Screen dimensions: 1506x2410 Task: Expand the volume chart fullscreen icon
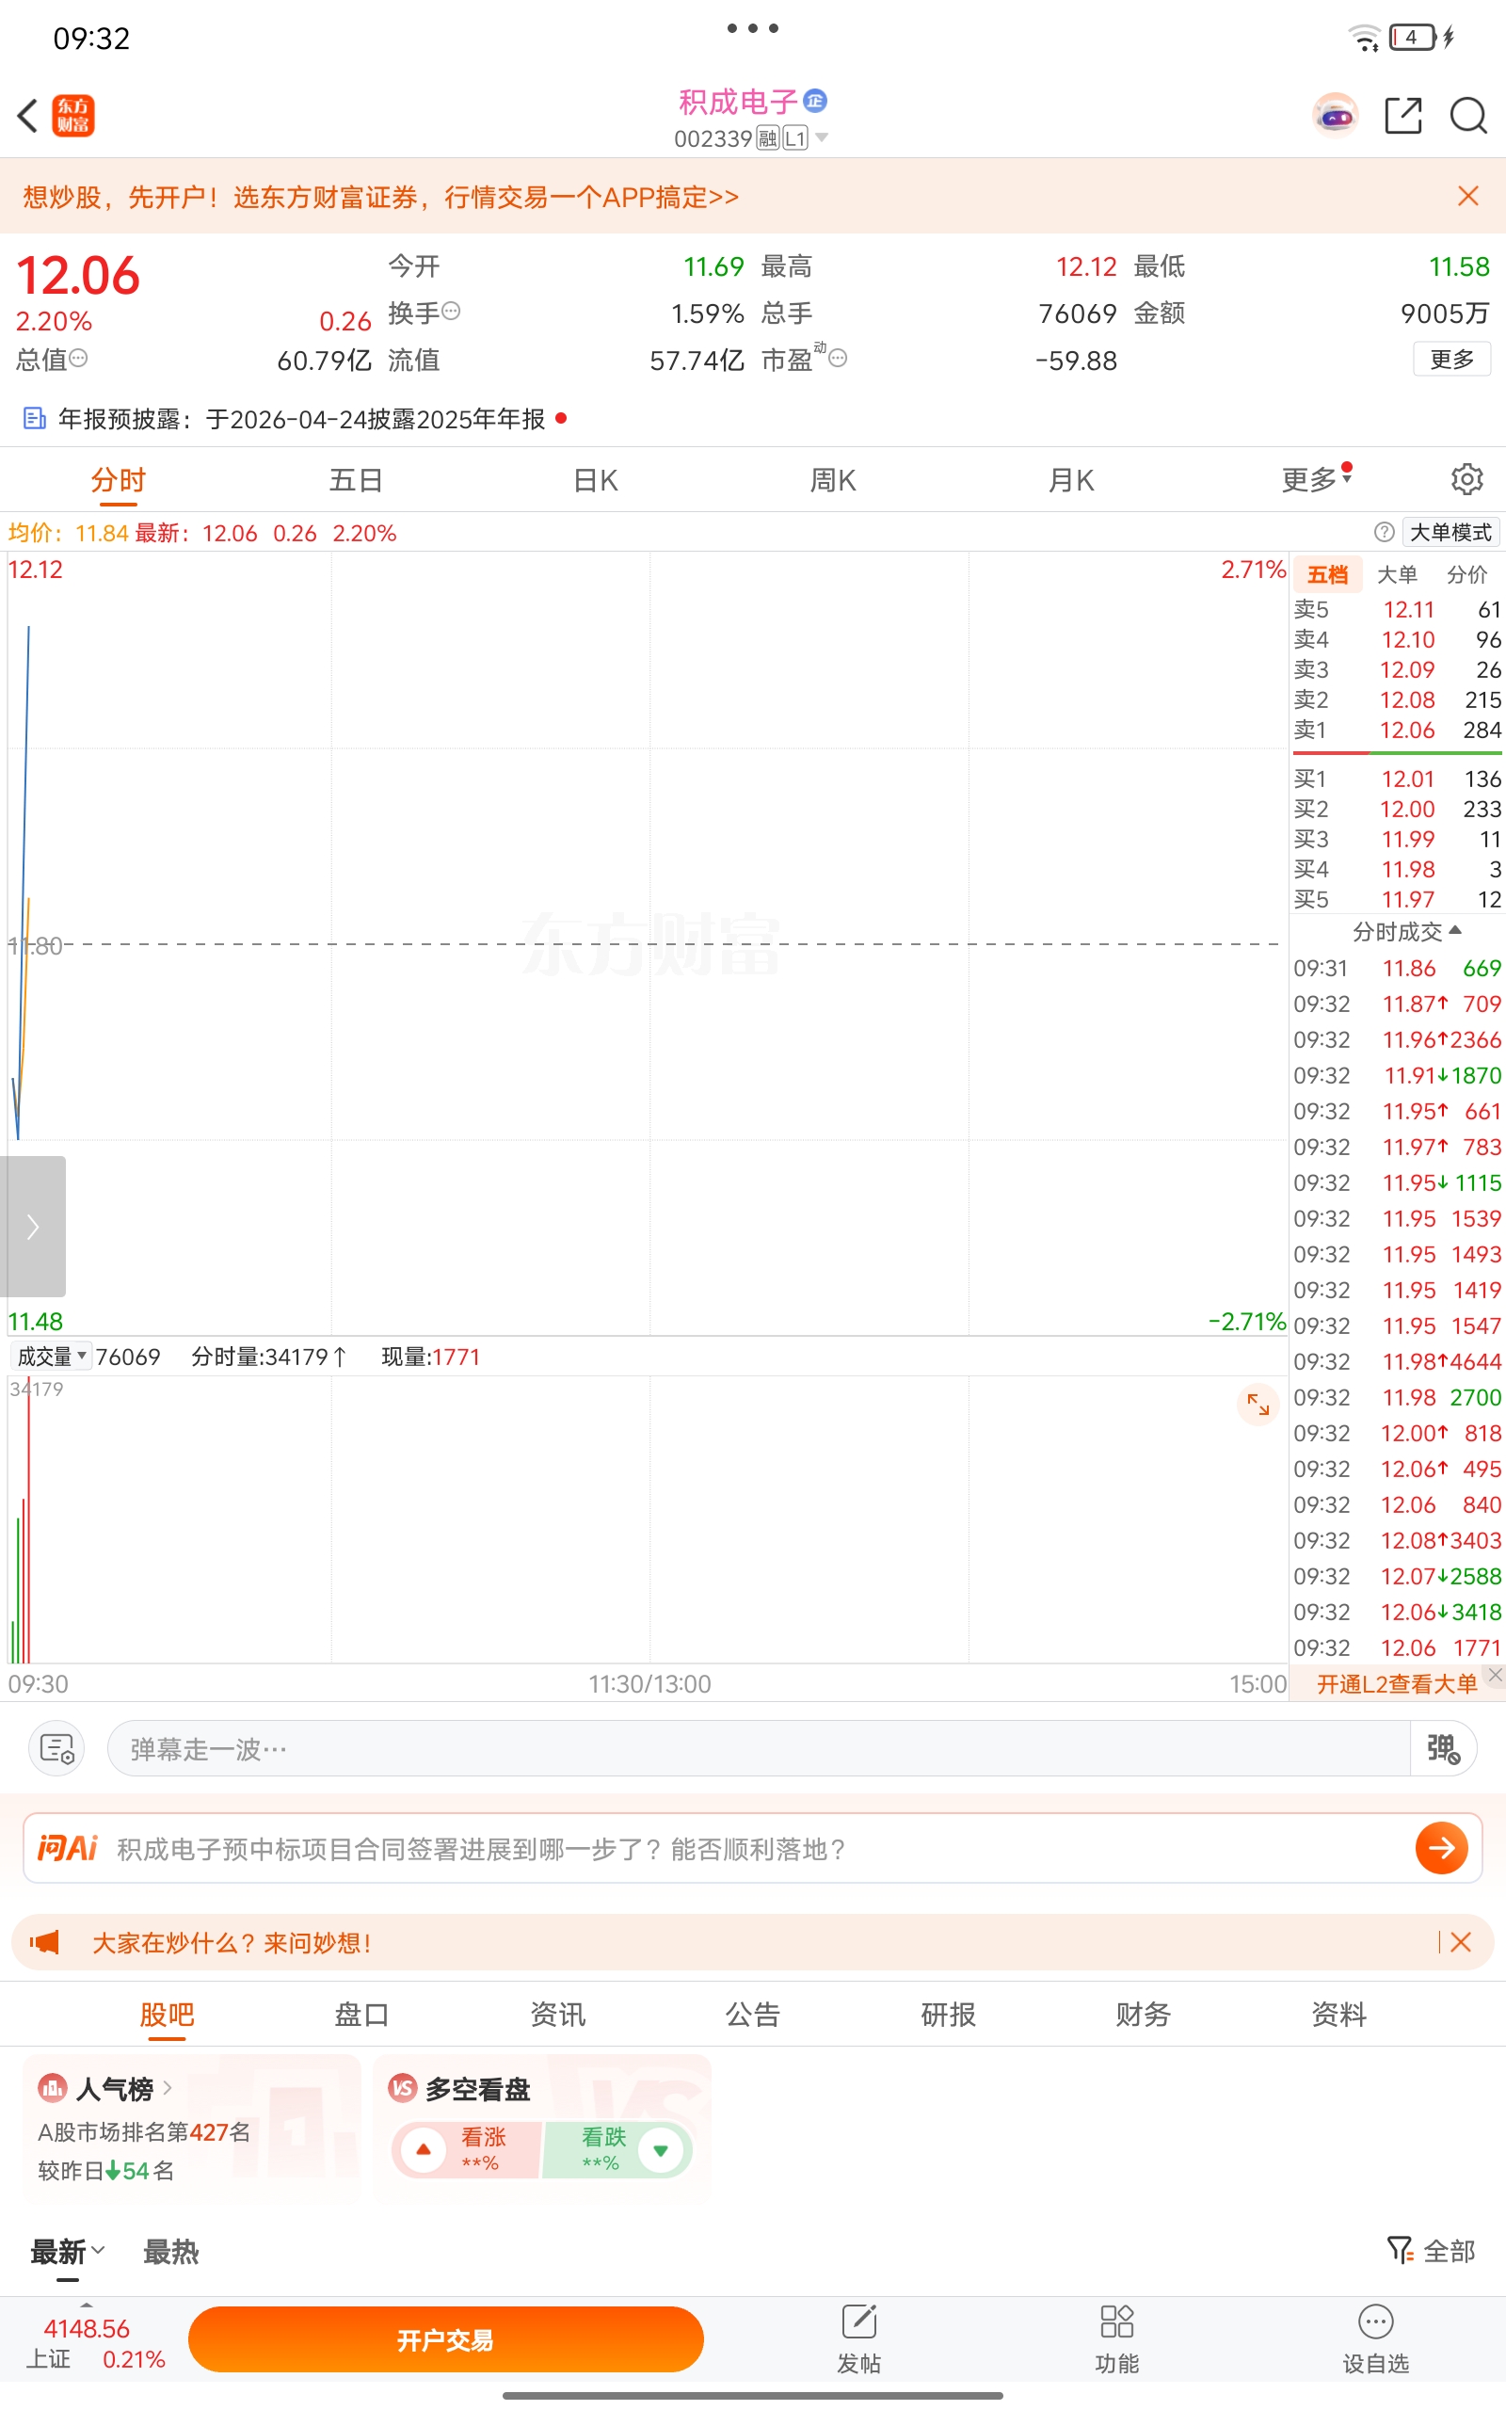(x=1258, y=1405)
